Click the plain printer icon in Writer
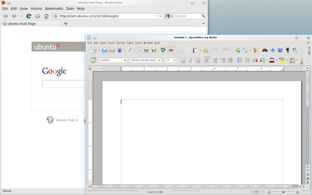The height and width of the screenshot is (195, 312). coord(146,50)
